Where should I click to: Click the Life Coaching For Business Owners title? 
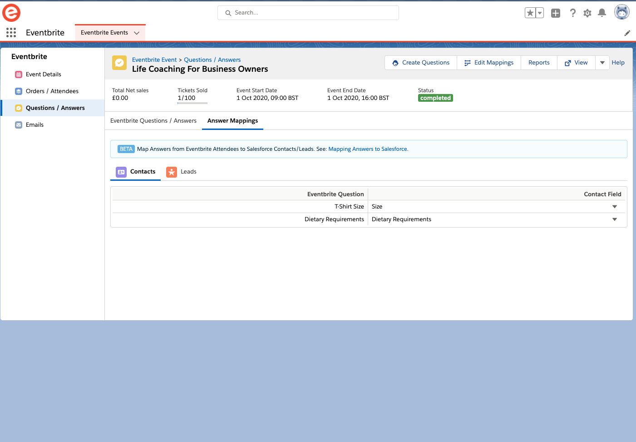coord(200,69)
